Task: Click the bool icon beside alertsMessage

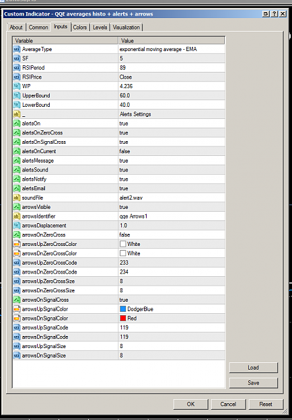Action: tap(17, 161)
